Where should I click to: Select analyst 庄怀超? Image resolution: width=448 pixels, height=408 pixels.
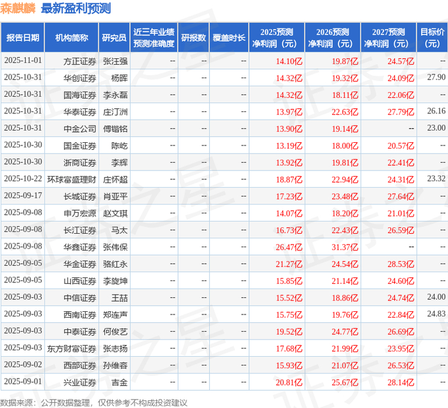[x=115, y=179]
